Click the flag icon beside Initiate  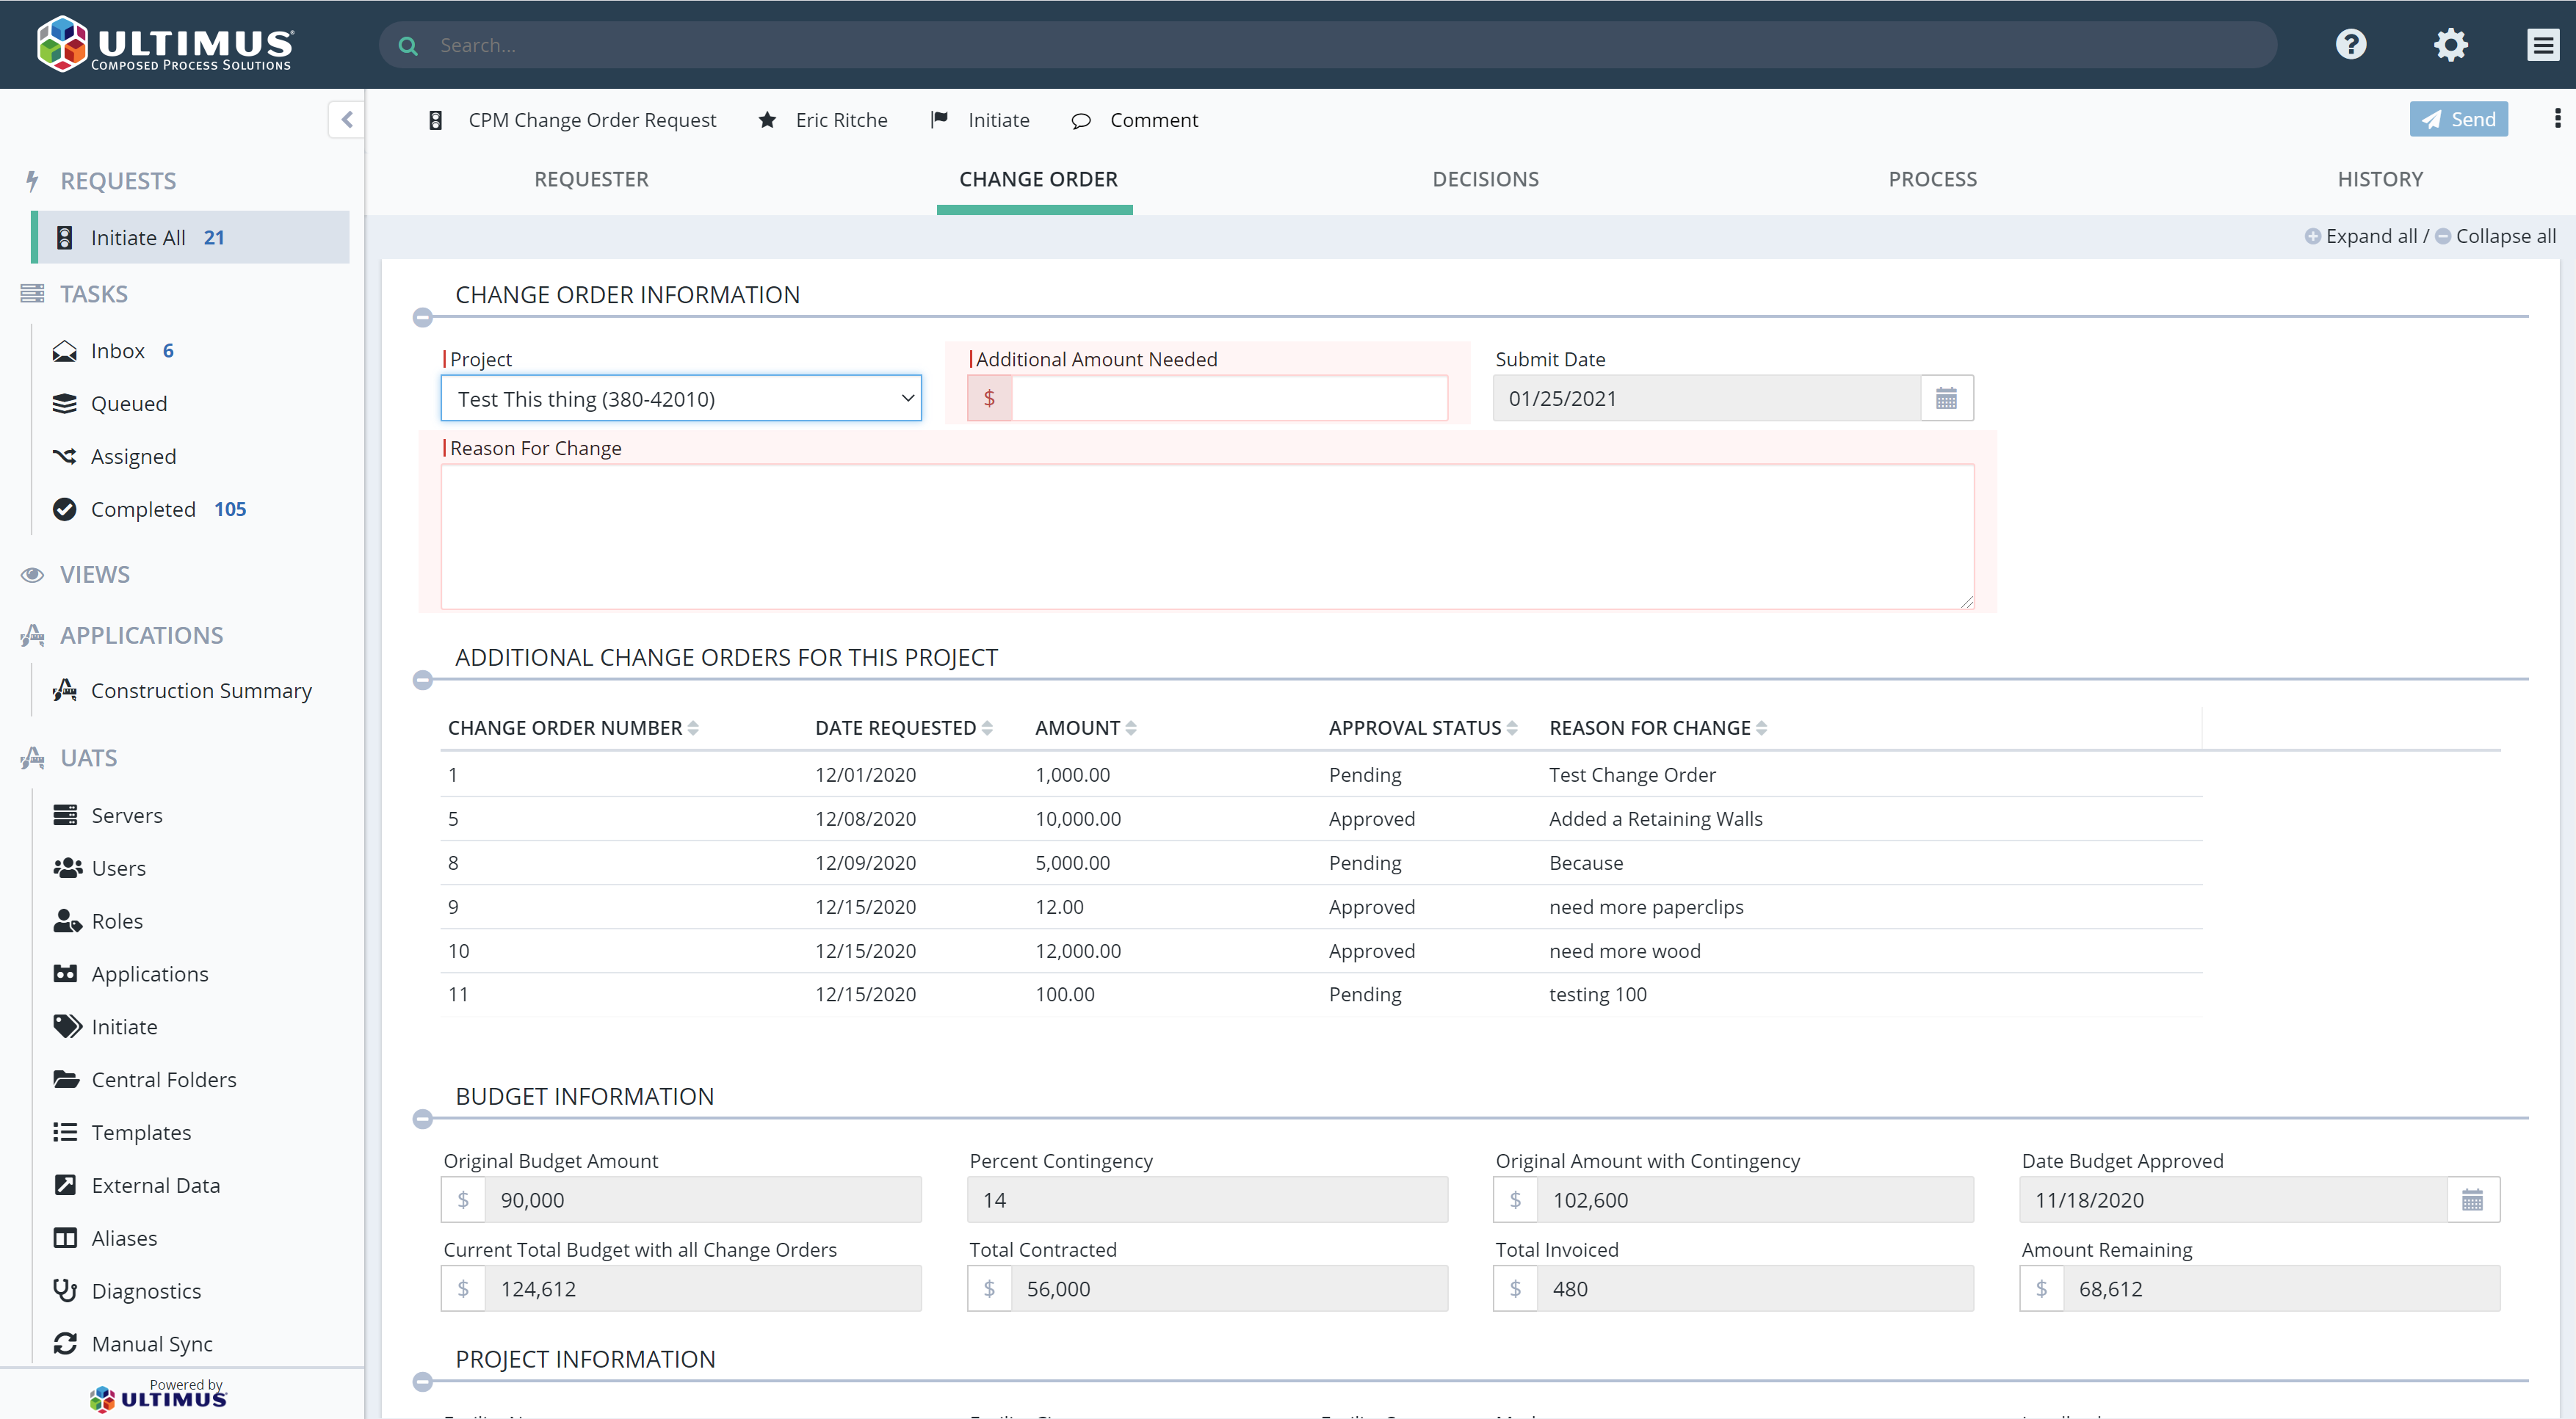click(x=939, y=120)
